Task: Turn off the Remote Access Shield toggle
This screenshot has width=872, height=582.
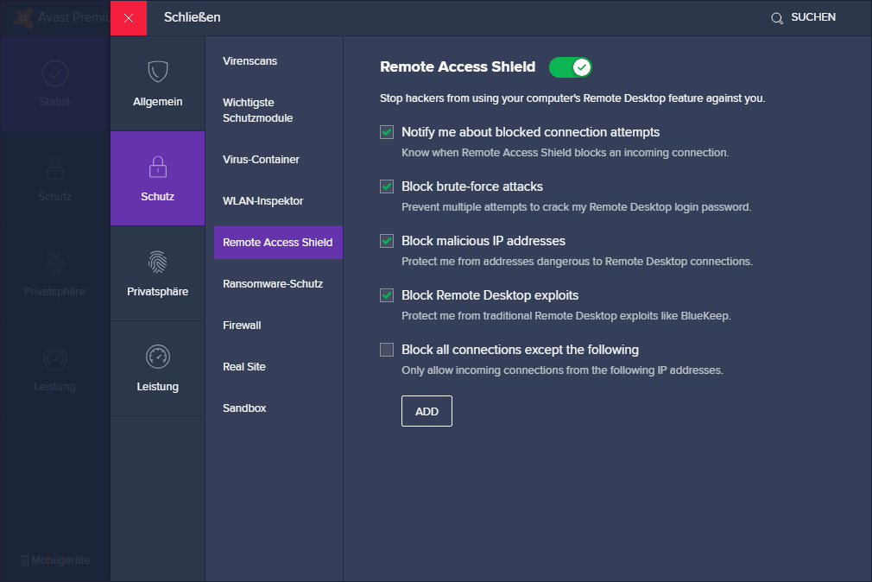Action: (x=570, y=68)
